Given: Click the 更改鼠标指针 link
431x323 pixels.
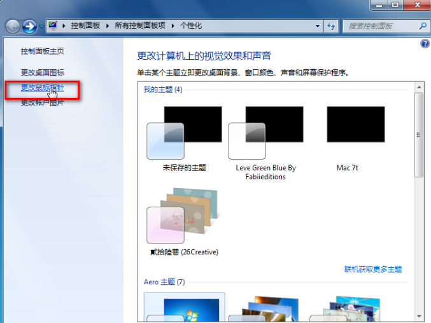Looking at the screenshot, I should click(42, 88).
